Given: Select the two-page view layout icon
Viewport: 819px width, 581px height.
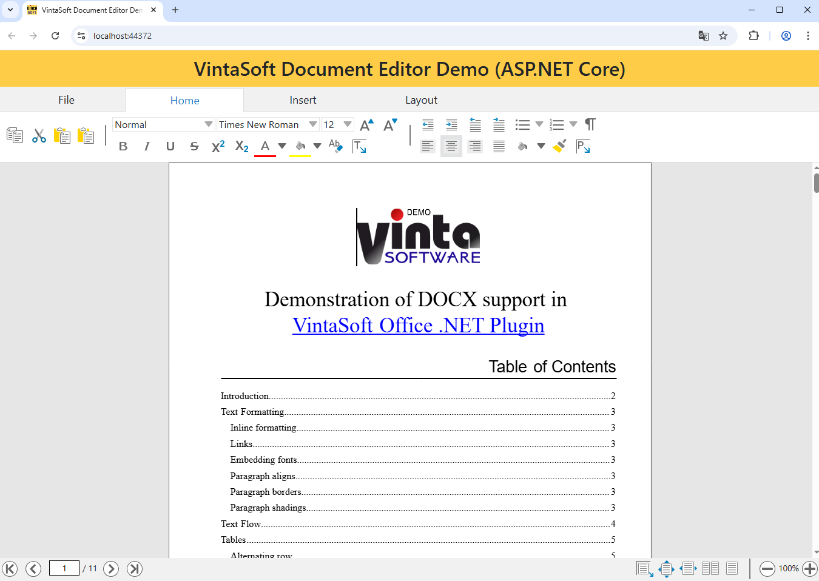Looking at the screenshot, I should click(x=710, y=568).
